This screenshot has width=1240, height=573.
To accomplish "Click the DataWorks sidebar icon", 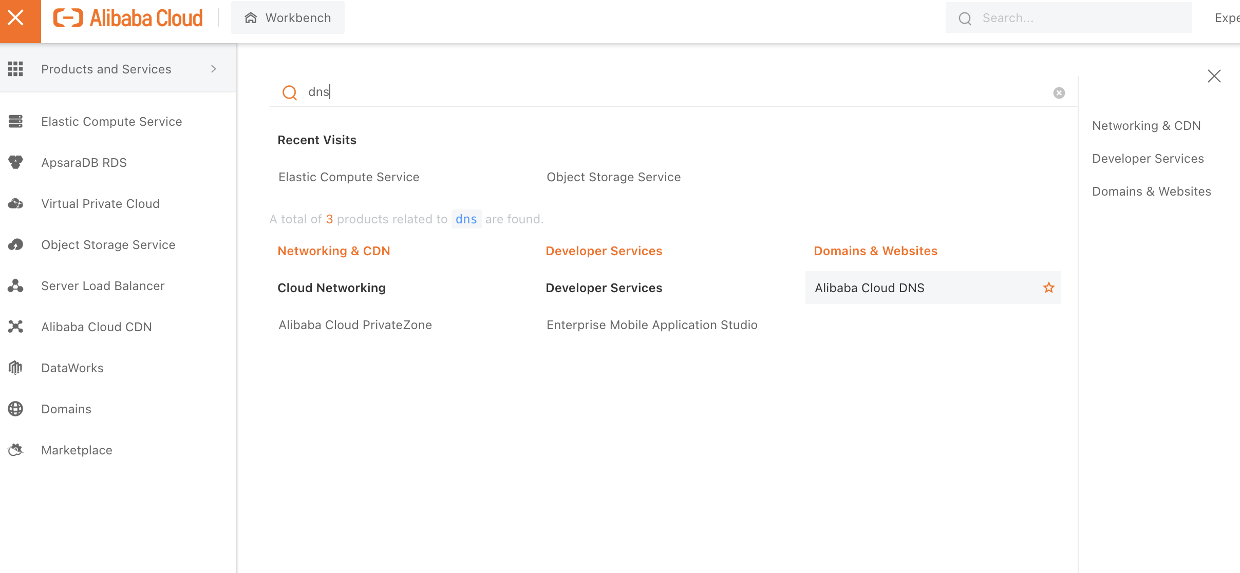I will [15, 368].
